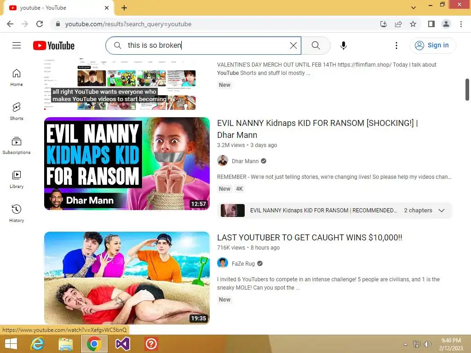Open EVIL NANNY video thumbnail
This screenshot has width=471, height=353.
click(x=127, y=164)
